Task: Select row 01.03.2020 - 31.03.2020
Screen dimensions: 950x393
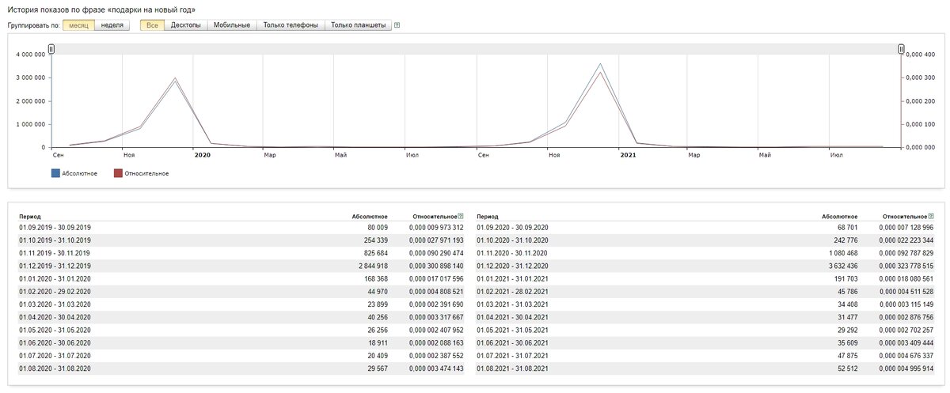Action: point(241,304)
